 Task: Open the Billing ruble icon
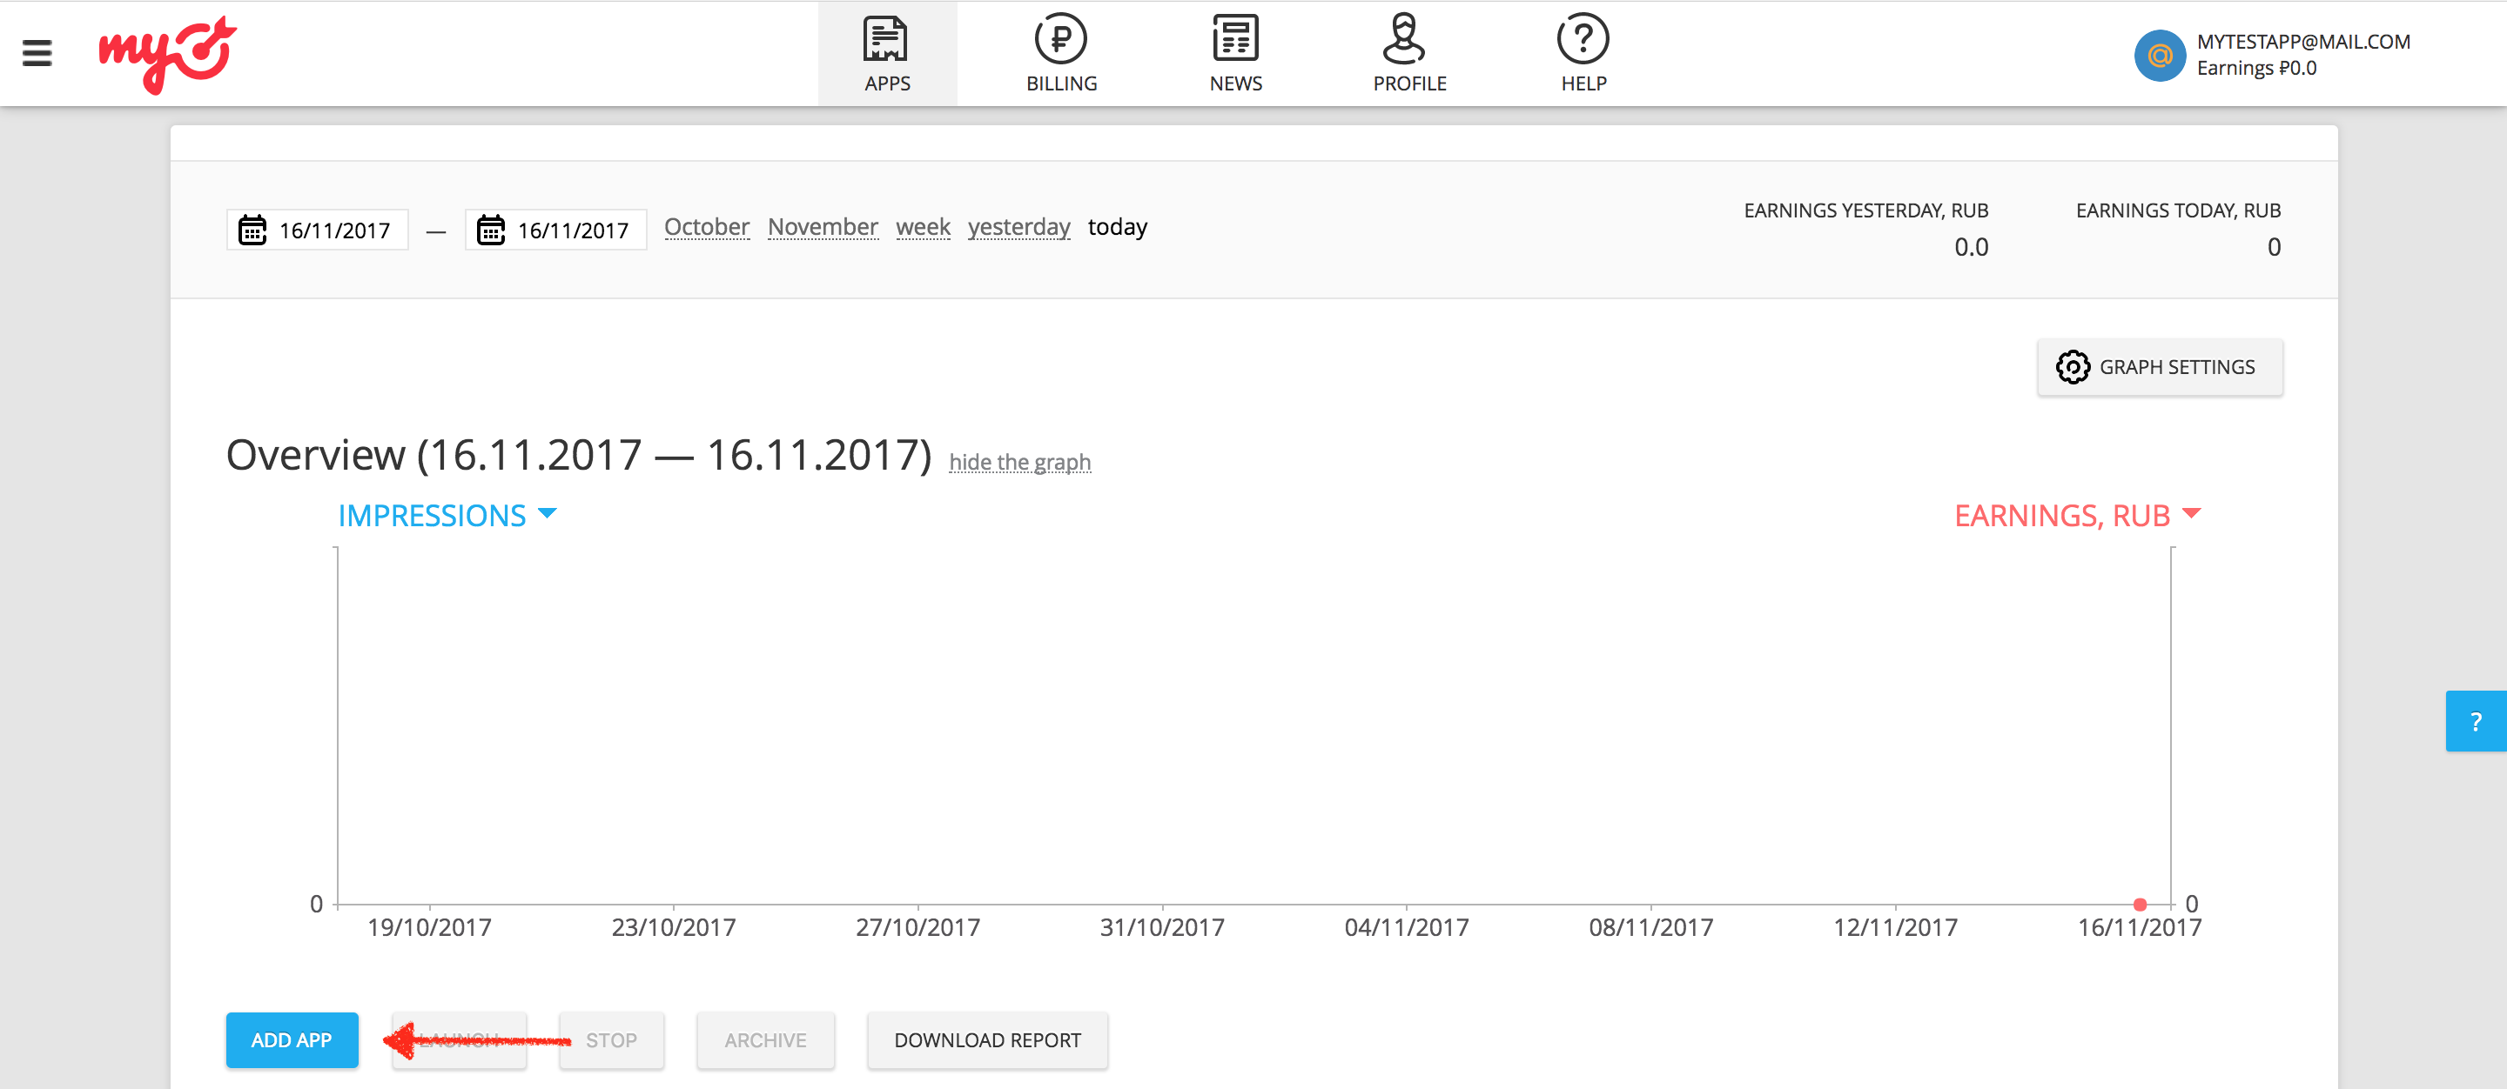[1060, 39]
